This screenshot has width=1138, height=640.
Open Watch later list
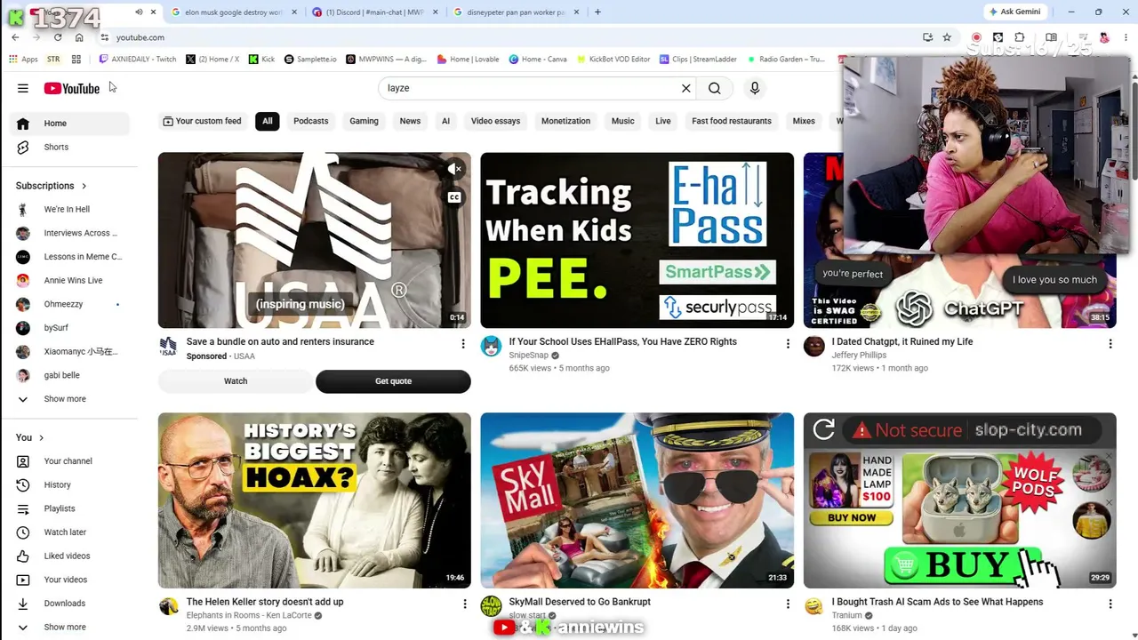tap(71, 532)
